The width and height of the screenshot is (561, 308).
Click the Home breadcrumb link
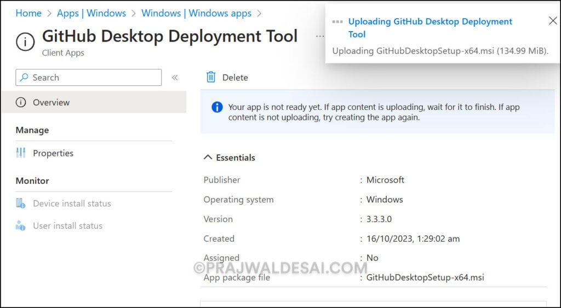28,13
